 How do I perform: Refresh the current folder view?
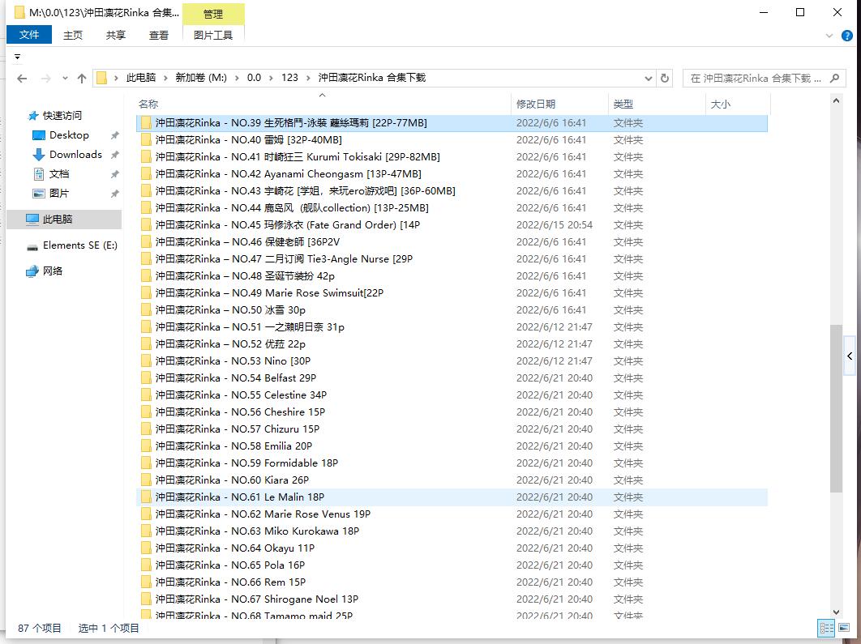665,79
